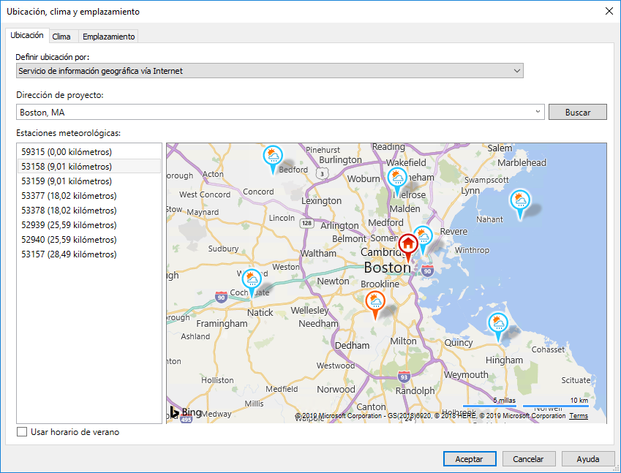Image resolution: width=621 pixels, height=473 pixels.
Task: Enable the Usar horario de verano checkbox
Action: pos(22,432)
